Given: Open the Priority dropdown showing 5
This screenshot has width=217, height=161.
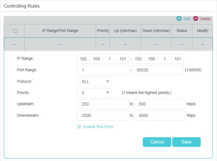Looking at the screenshot, I should [x=94, y=93].
